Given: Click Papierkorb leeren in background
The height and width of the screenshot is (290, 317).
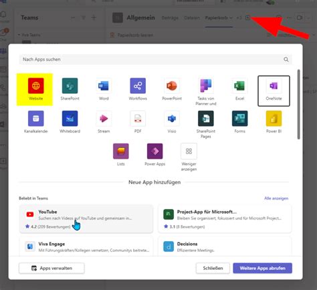Looking at the screenshot, I should point(132,35).
